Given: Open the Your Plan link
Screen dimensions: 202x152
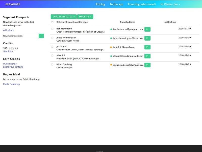Looking at the screenshot, I should pos(8,51).
